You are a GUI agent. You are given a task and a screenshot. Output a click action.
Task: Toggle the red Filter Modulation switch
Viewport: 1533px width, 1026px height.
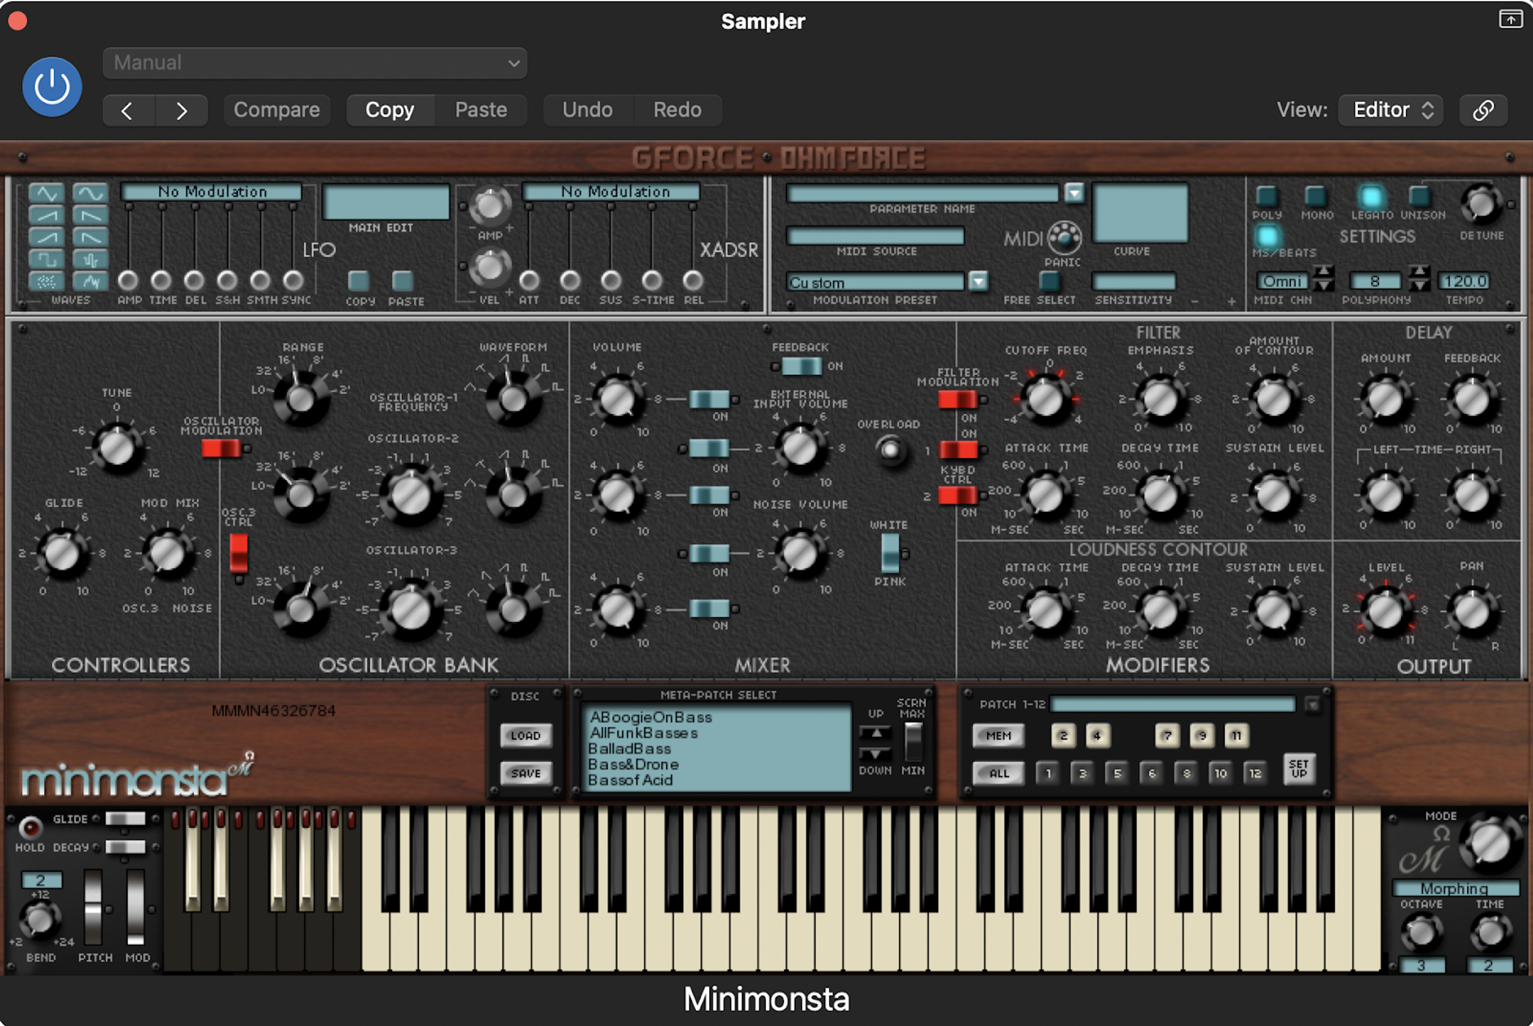coord(958,398)
